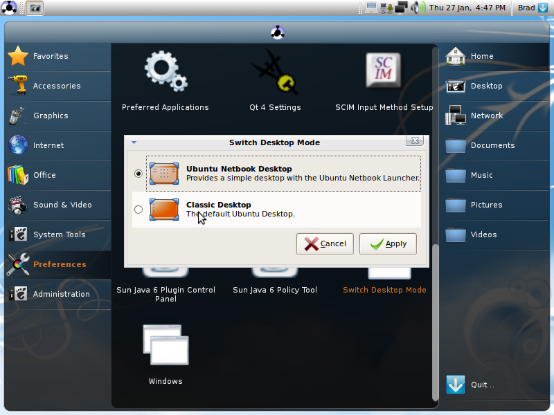
Task: Click the computer tray icon
Action: coord(371,8)
